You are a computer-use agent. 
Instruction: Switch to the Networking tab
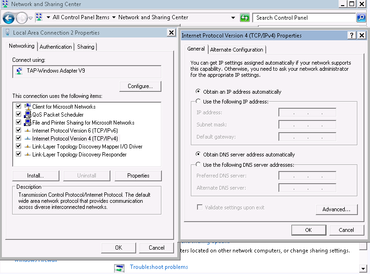tap(22, 46)
